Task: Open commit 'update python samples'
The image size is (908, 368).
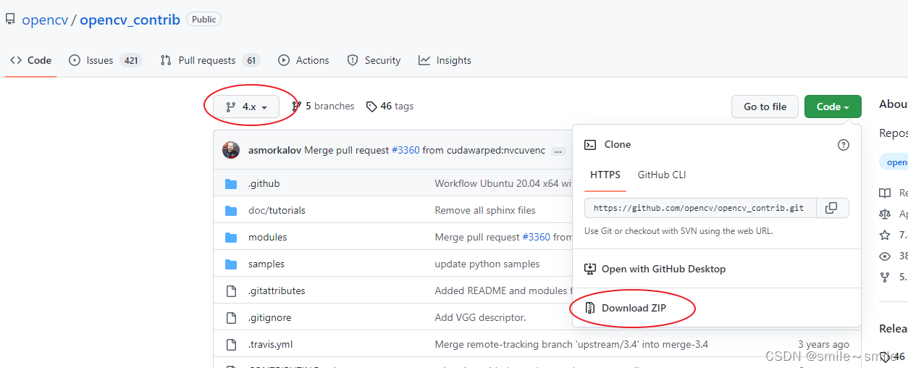Action: [487, 264]
